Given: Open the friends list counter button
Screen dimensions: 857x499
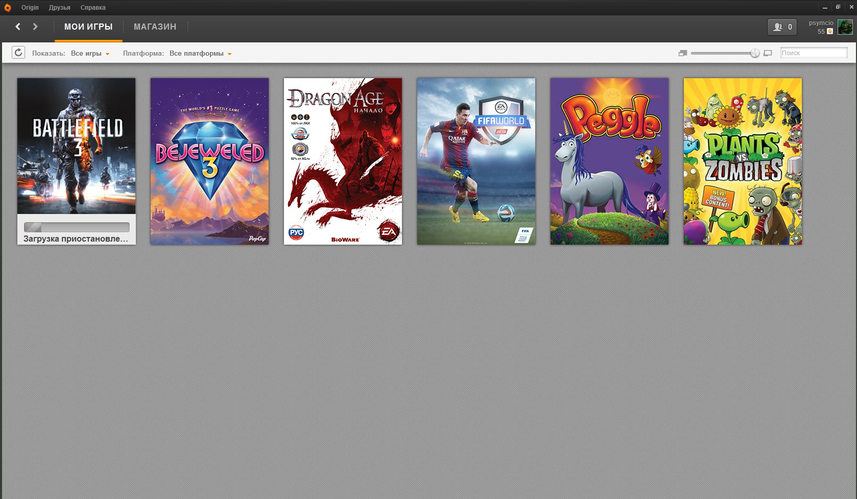Looking at the screenshot, I should (x=782, y=27).
